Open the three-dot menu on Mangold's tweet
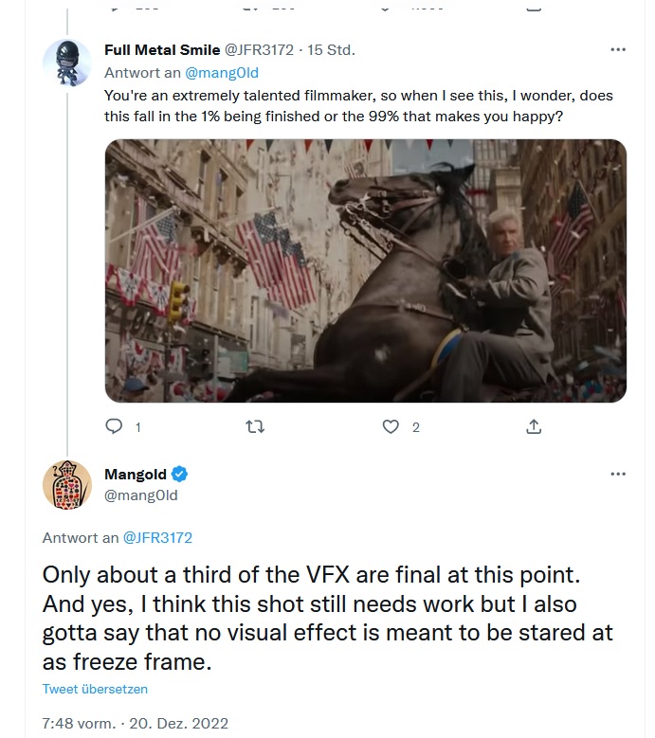 [x=618, y=474]
